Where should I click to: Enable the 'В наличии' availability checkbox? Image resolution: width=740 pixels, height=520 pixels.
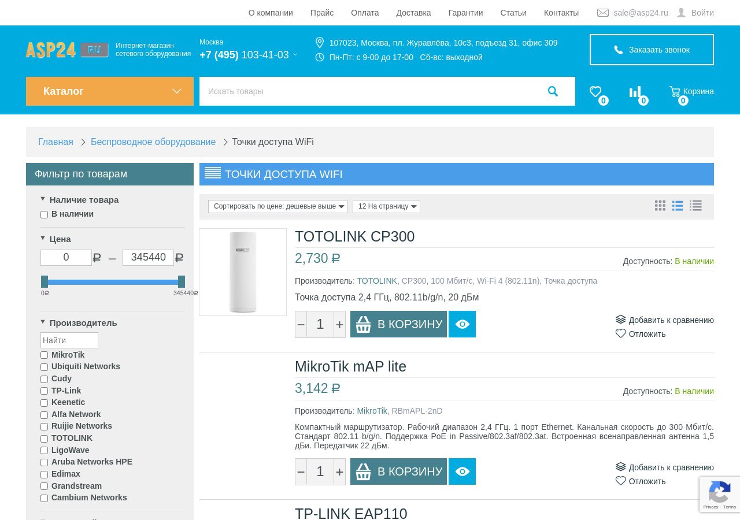(45, 215)
